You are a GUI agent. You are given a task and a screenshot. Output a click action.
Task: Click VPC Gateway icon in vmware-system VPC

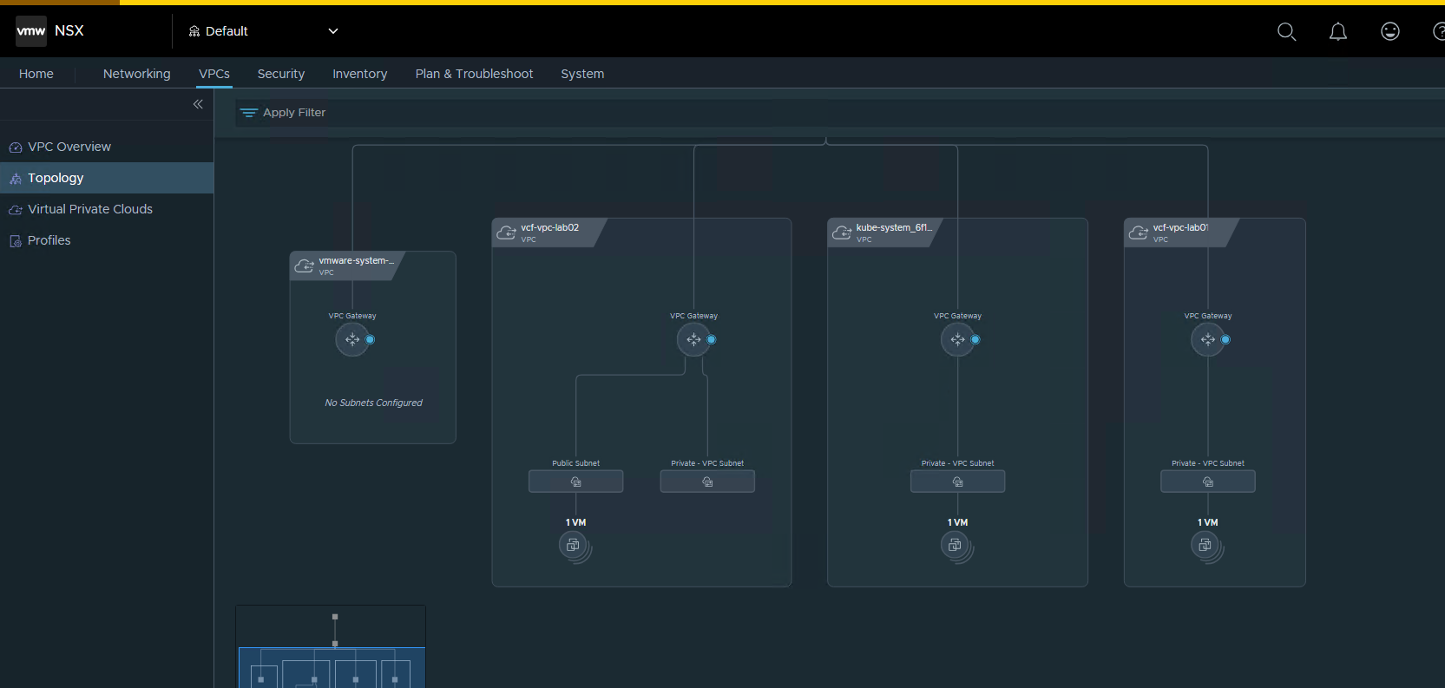point(351,339)
